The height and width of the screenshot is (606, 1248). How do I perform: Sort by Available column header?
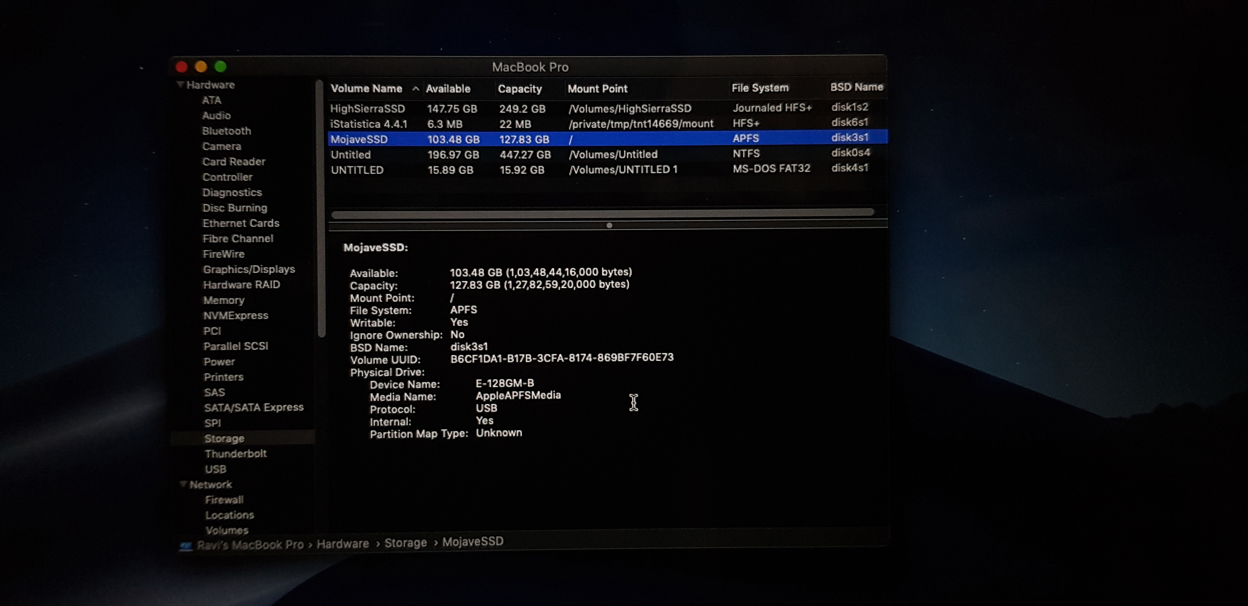tap(448, 89)
